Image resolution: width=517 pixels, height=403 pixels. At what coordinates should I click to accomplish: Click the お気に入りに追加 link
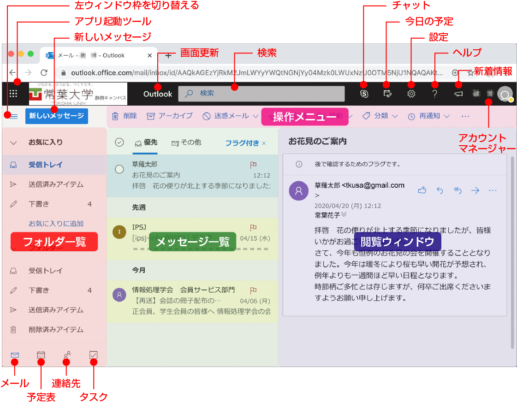(56, 224)
